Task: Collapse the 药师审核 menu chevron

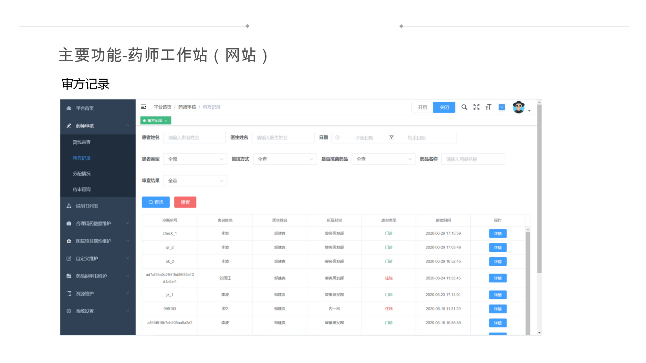Action: click(x=128, y=126)
